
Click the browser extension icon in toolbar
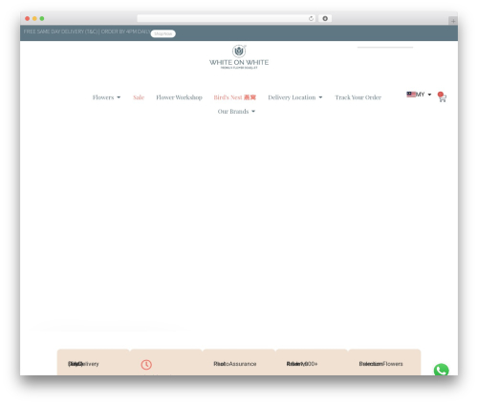325,19
